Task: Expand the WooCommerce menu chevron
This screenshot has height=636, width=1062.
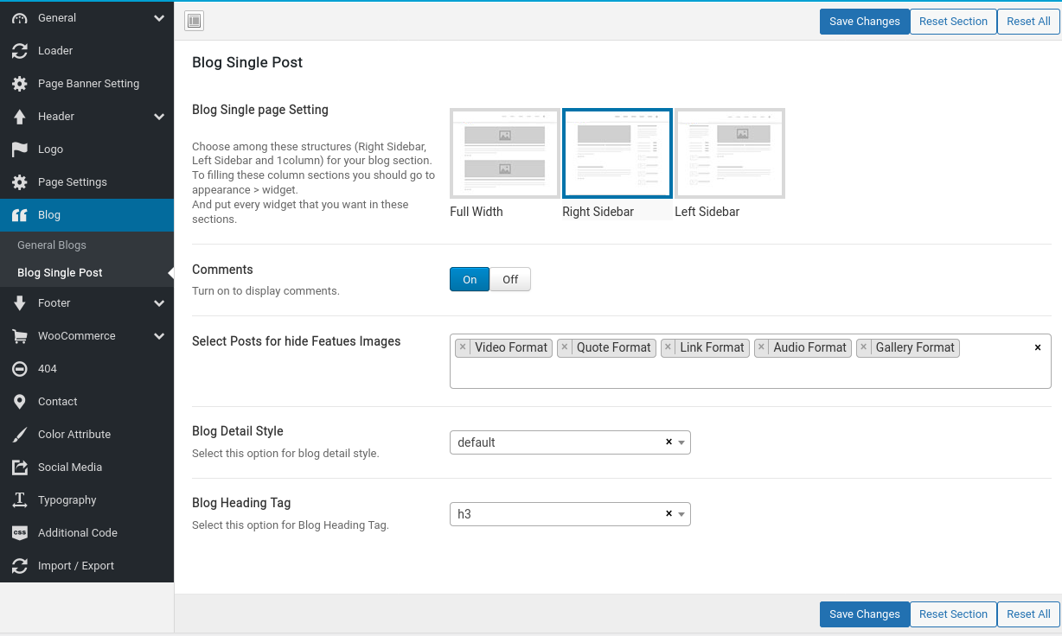Action: coord(159,336)
